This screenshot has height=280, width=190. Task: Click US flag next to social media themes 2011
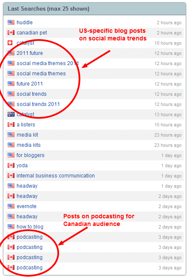click(x=11, y=63)
